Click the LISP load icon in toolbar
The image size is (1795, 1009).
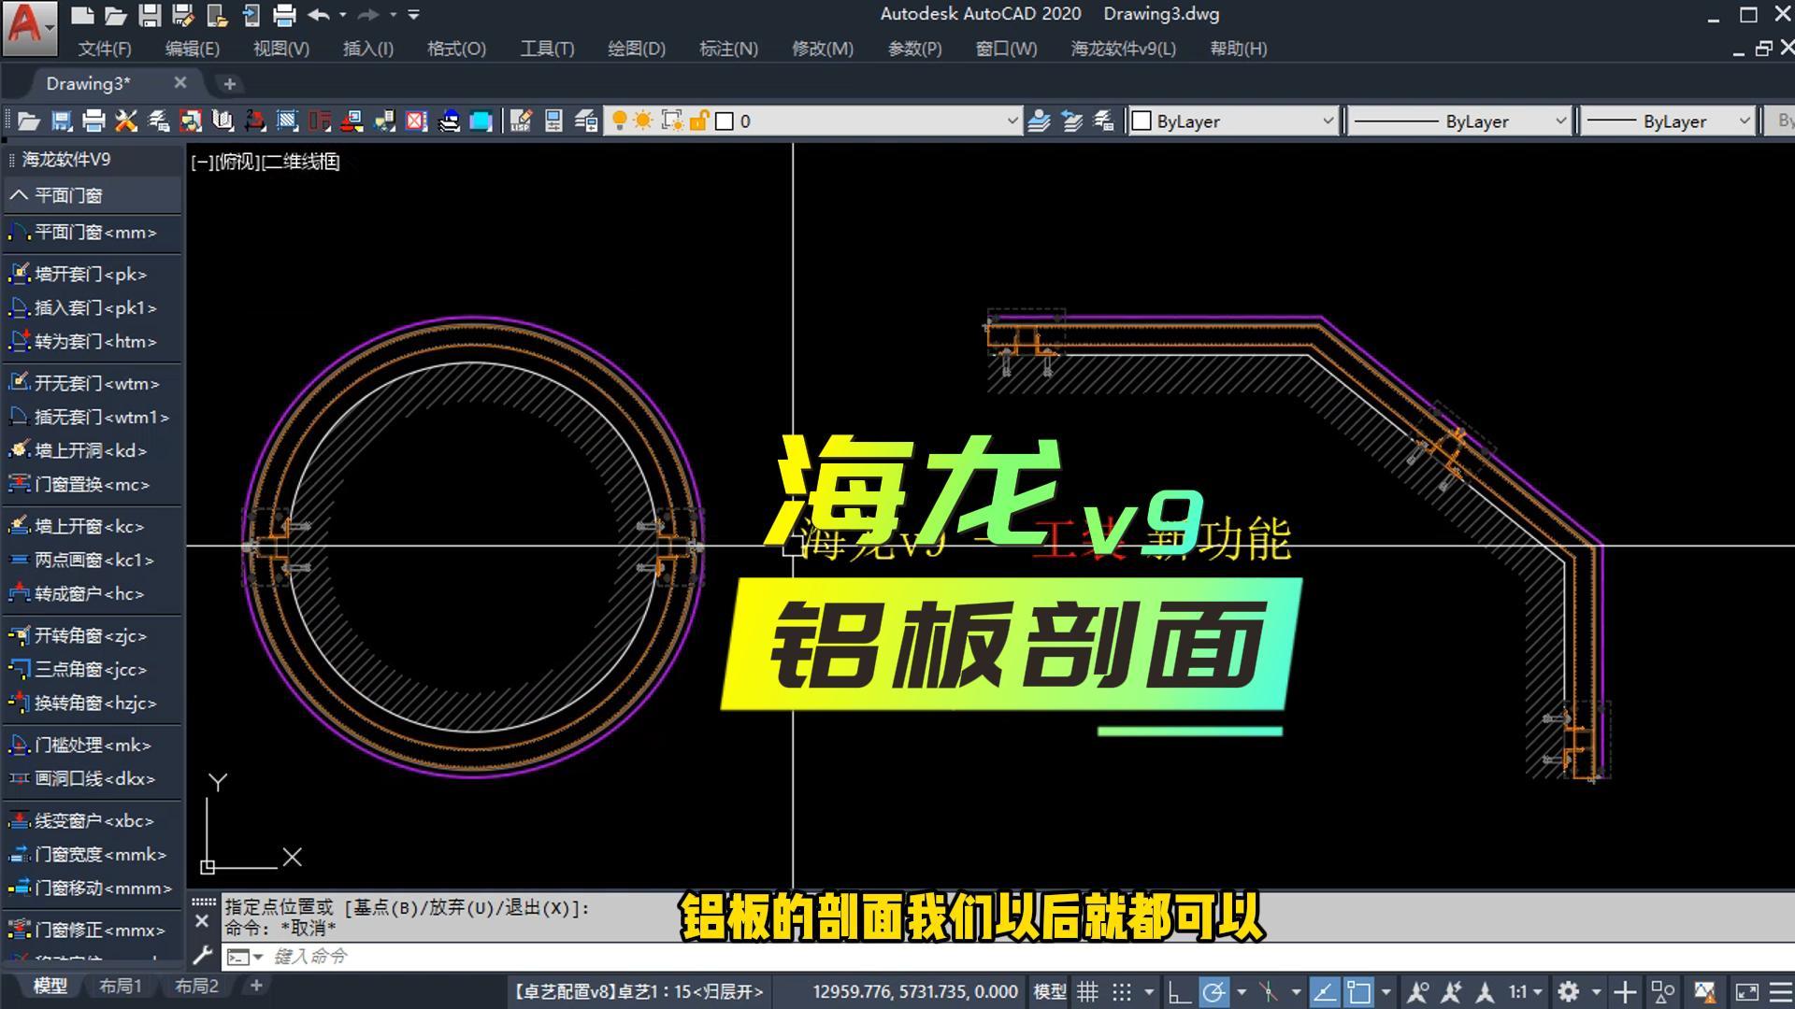tap(521, 121)
